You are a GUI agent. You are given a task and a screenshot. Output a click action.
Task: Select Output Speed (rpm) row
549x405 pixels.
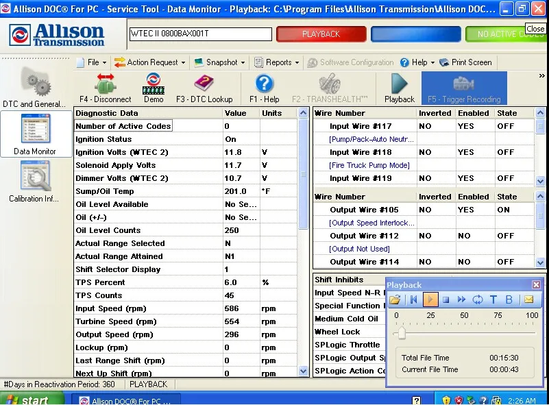click(186, 334)
